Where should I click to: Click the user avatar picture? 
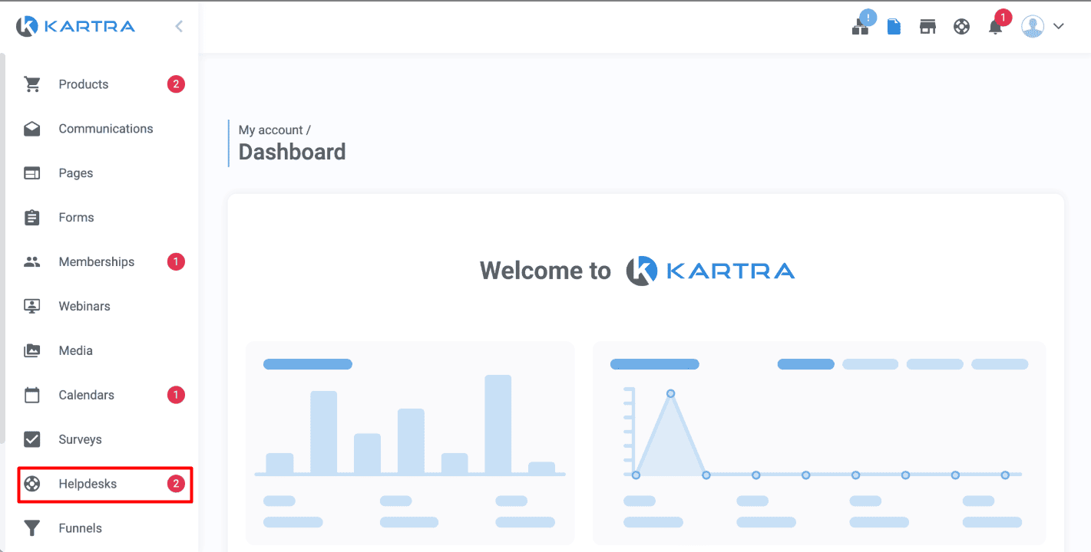point(1033,27)
